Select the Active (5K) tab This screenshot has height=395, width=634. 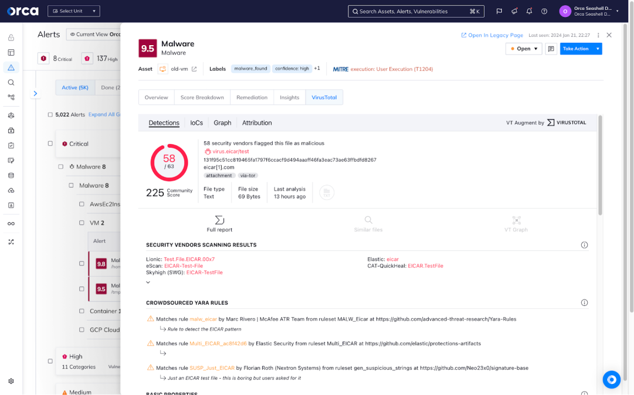coord(75,88)
